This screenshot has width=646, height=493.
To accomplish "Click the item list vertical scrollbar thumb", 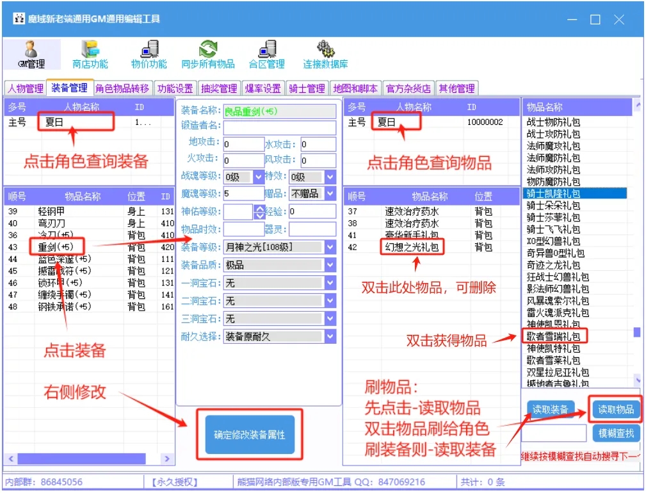I will coord(637,332).
